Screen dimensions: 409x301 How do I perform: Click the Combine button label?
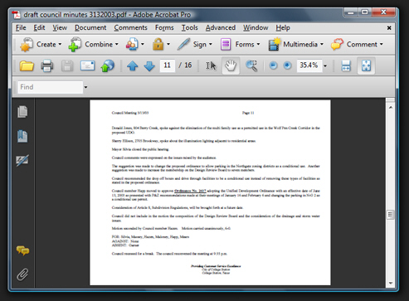pyautogui.click(x=99, y=44)
